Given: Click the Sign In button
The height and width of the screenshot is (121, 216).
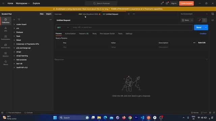Looking at the screenshot, I should pyautogui.click(x=174, y=3).
